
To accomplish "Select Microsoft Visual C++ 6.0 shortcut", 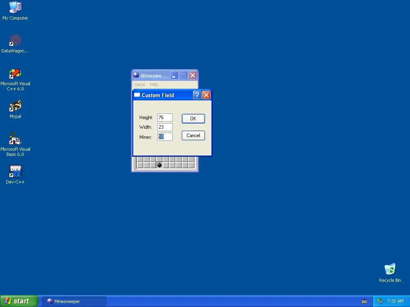I will [x=15, y=80].
